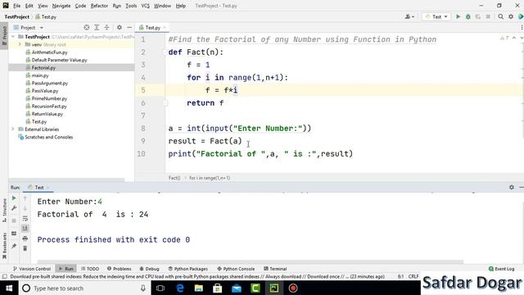Select ReturnValue.py file

47,114
